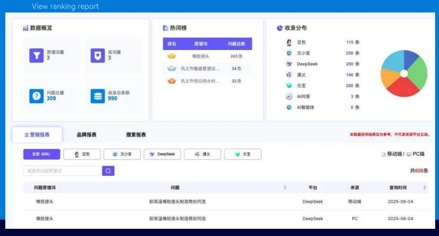
Task: Click the 豆包 avatar icon in 收录分布
Action: (x=289, y=42)
